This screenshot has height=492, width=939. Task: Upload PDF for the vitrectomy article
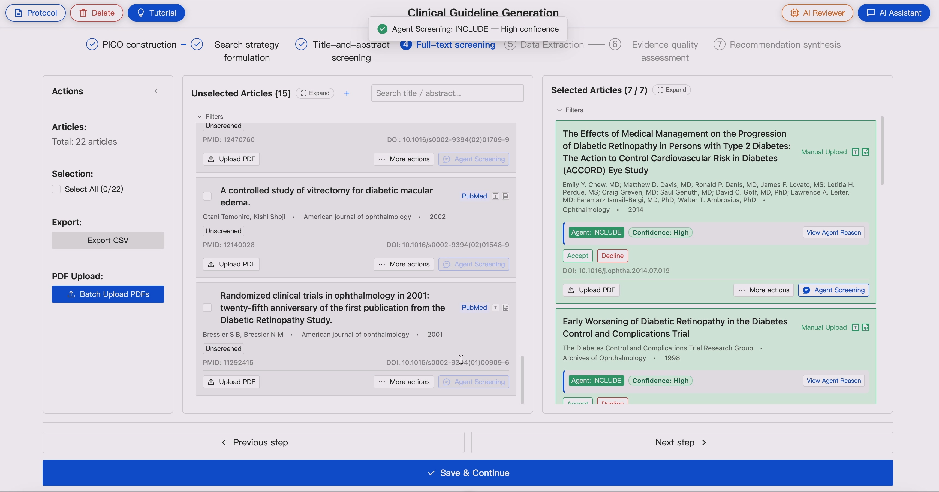231,265
